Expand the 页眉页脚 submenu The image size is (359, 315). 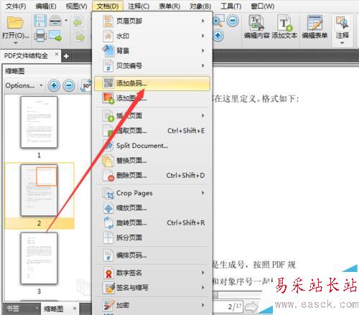152,21
